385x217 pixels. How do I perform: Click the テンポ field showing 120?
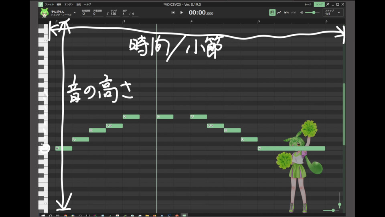(x=113, y=12)
